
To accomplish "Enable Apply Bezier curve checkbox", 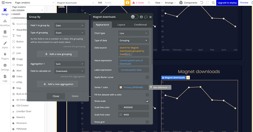I will pos(147,77).
